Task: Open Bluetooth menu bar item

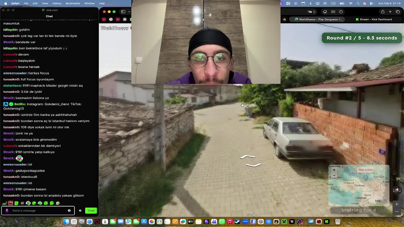Action: (x=311, y=3)
